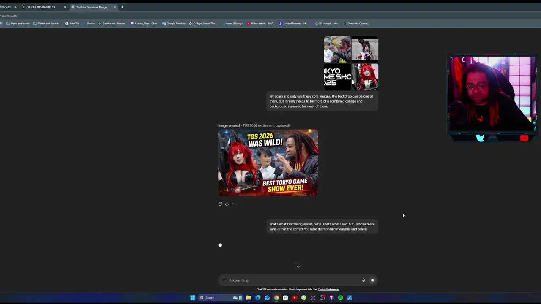Image resolution: width=541 pixels, height=304 pixels.
Task: Open the Akasan_Plays - Chat bookmark
Action: (145, 24)
